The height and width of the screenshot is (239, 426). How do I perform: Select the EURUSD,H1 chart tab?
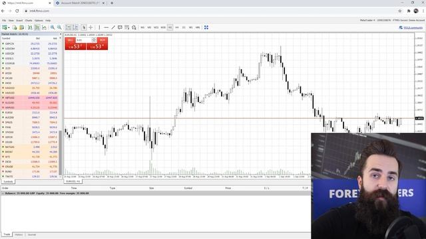[73, 181]
